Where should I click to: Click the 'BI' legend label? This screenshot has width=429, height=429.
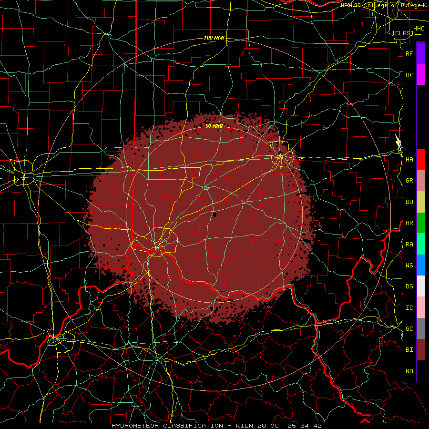(x=409, y=350)
